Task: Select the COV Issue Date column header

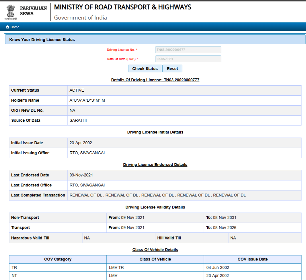Action: click(x=252, y=259)
